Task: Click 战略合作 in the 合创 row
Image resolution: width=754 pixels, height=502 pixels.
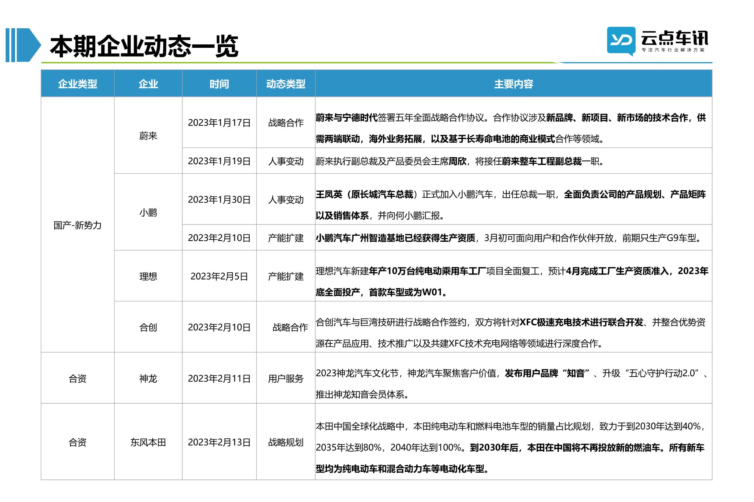Action: (x=290, y=327)
